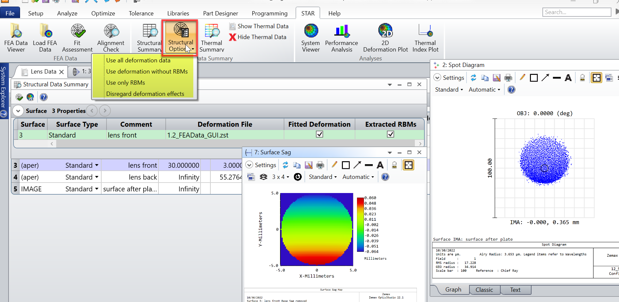The height and width of the screenshot is (302, 619).
Task: Switch to the Analyze ribbon tab
Action: [x=67, y=13]
